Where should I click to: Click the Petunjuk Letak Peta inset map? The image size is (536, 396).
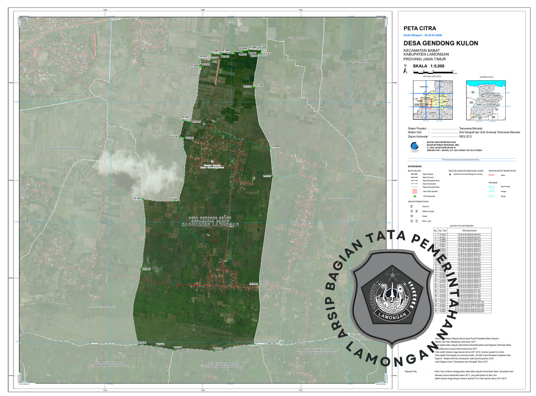pos(432,100)
